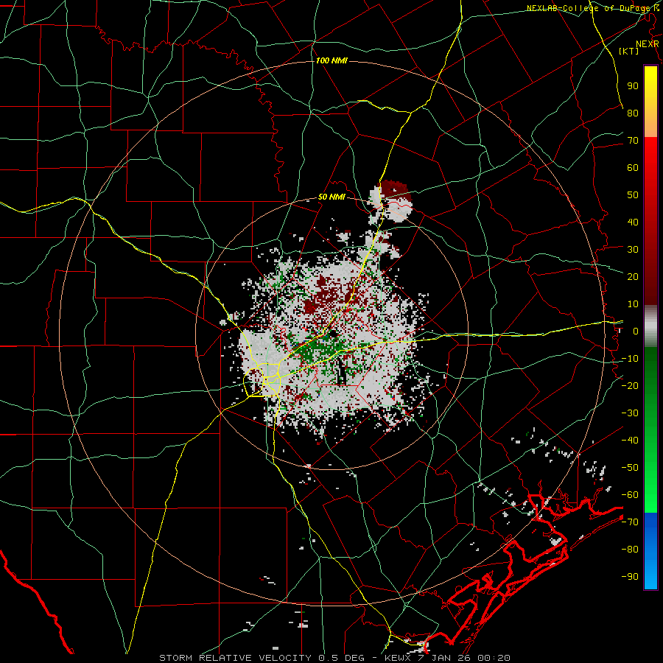Click the -90 value on velocity scale
Viewport: 663px width, 663px height.
tap(630, 577)
